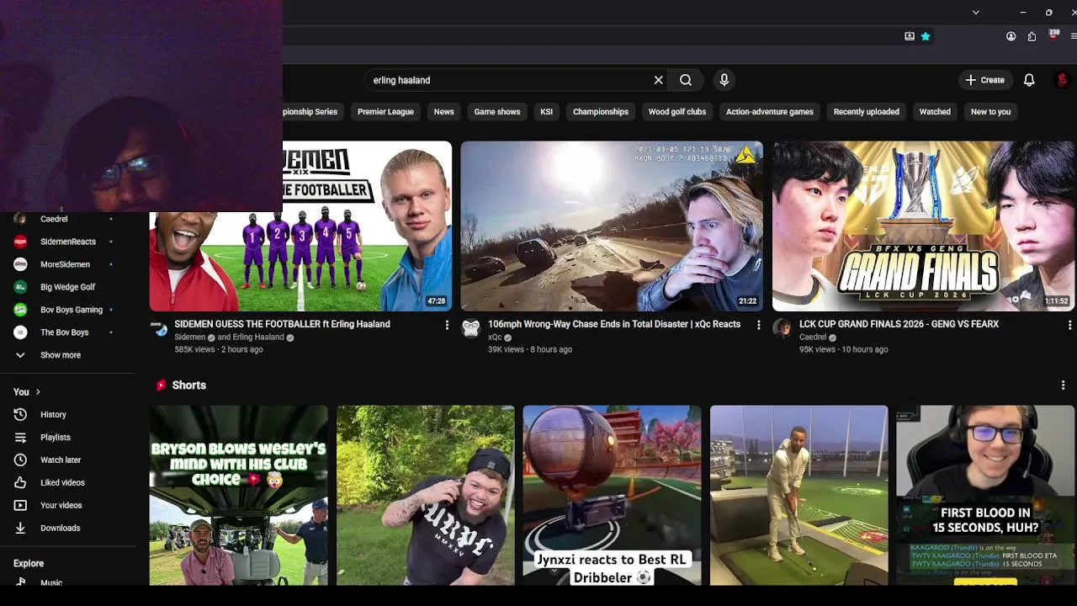Open the Erling Haaland channel link
1077x606 pixels.
pos(258,338)
